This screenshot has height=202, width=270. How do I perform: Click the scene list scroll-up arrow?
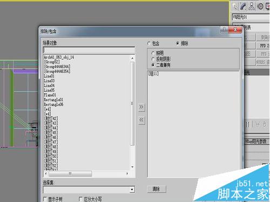click(x=132, y=58)
